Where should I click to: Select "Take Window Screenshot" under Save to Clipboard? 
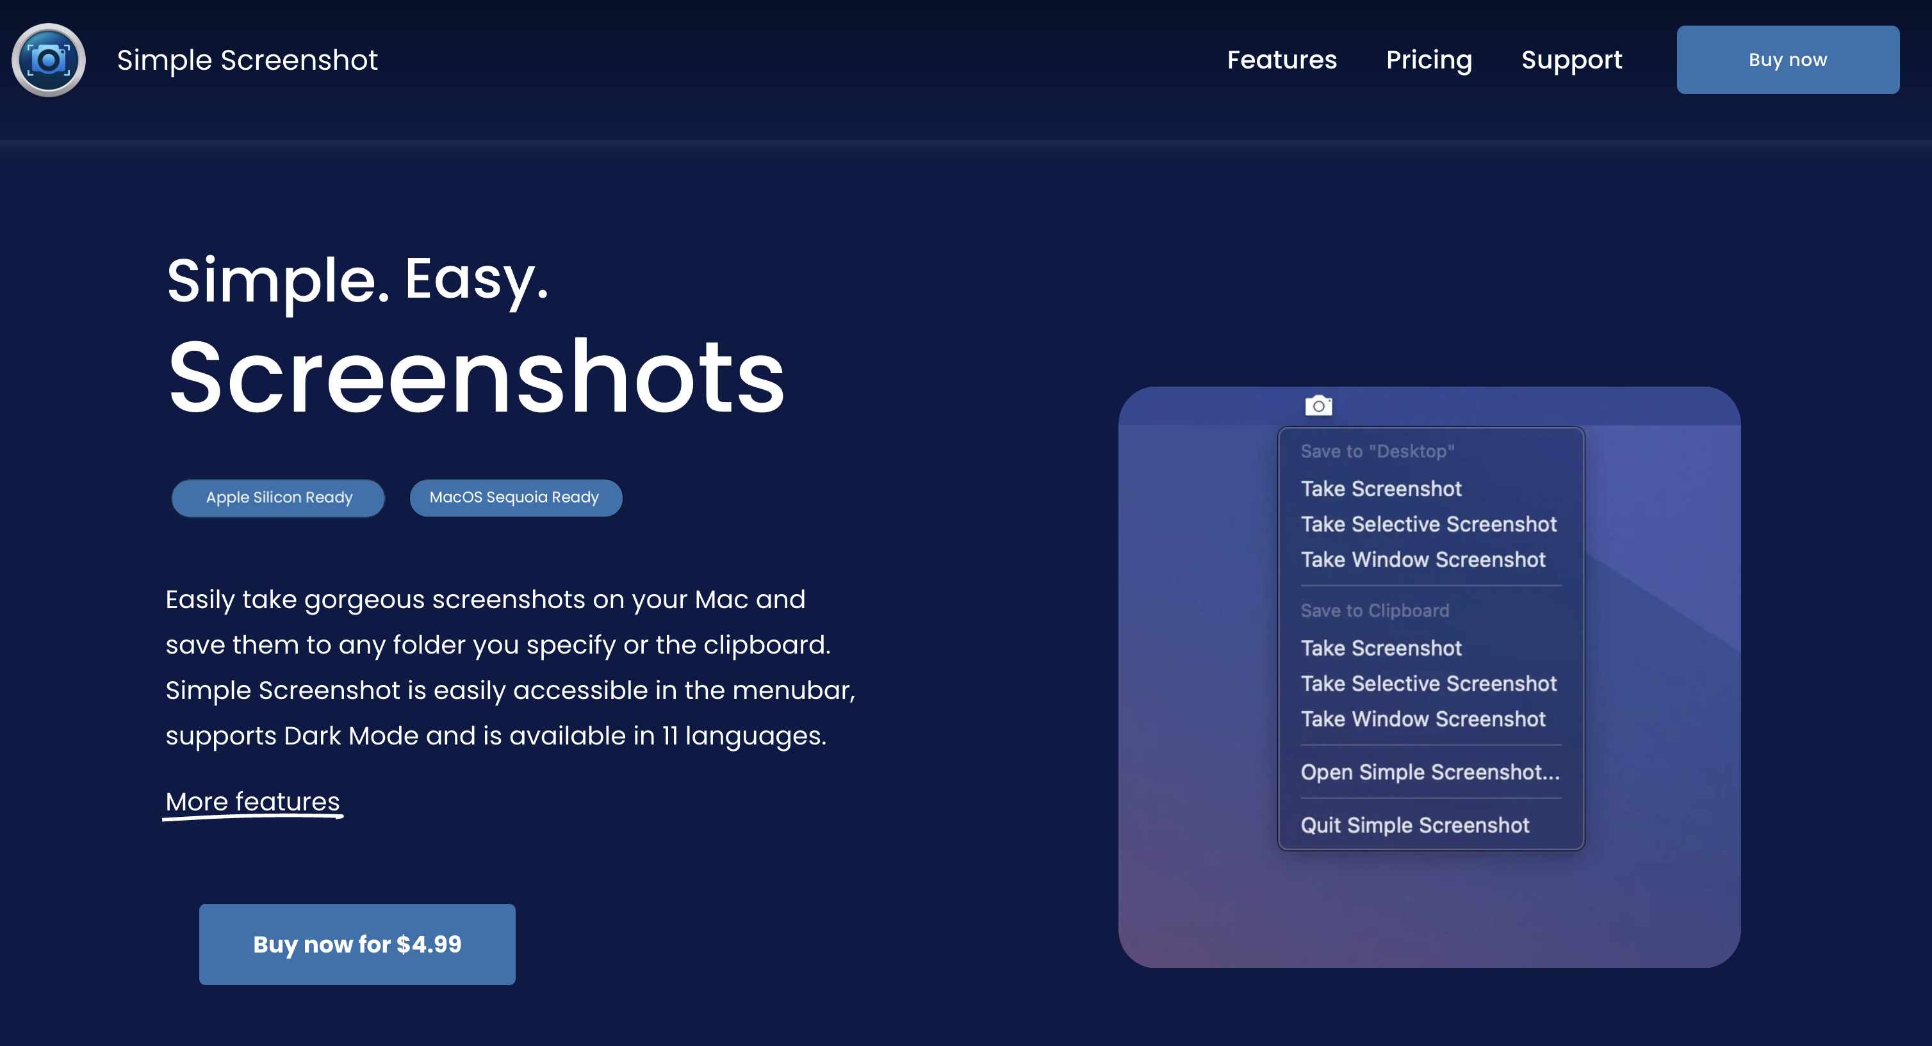(x=1423, y=718)
